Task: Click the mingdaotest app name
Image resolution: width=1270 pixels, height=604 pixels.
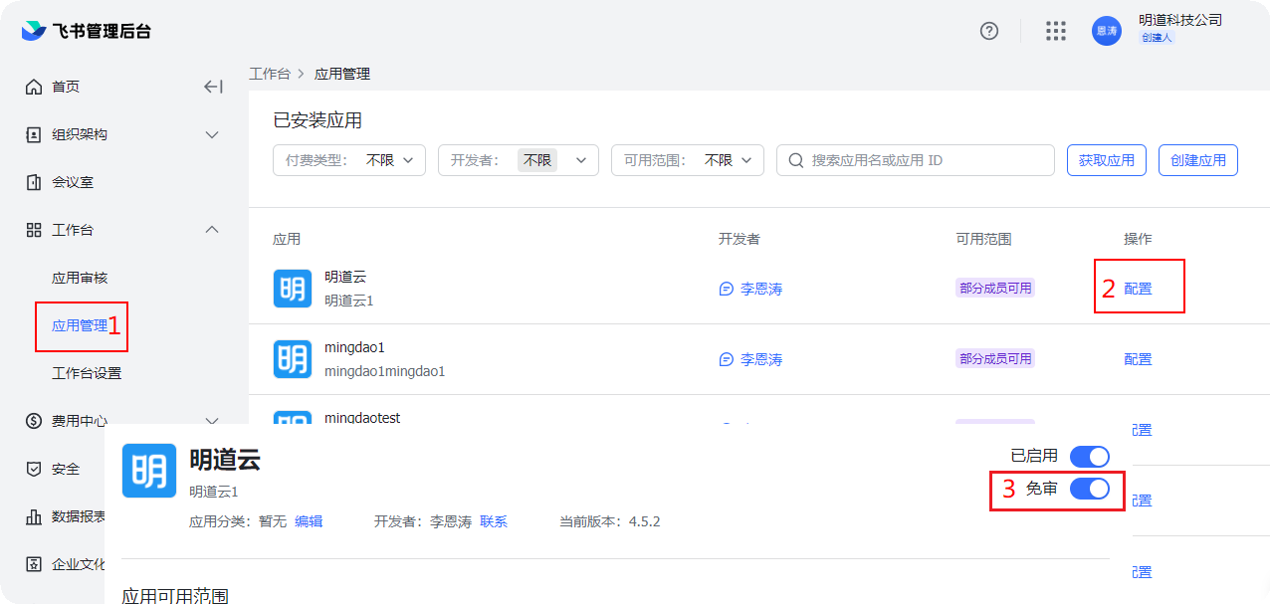Action: pyautogui.click(x=362, y=418)
